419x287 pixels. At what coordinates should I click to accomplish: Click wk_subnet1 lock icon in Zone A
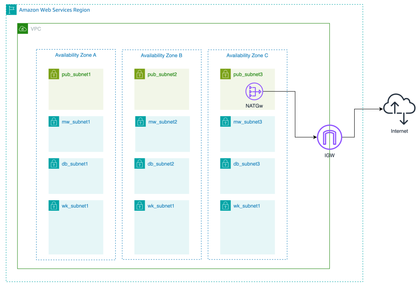click(54, 206)
